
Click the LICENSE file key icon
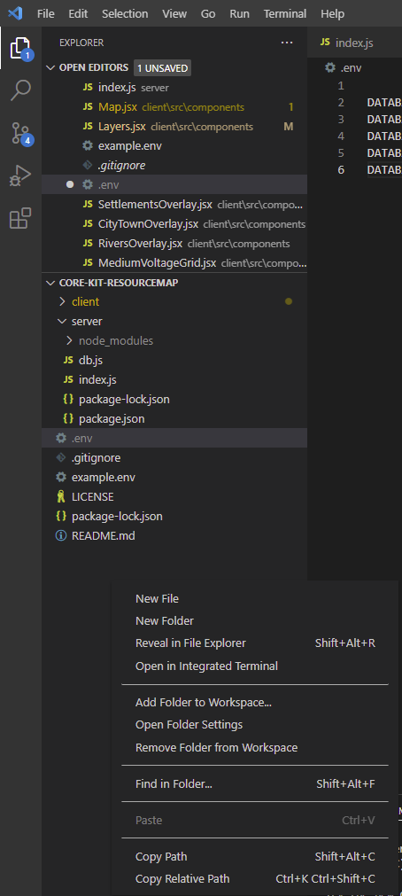[x=61, y=496]
